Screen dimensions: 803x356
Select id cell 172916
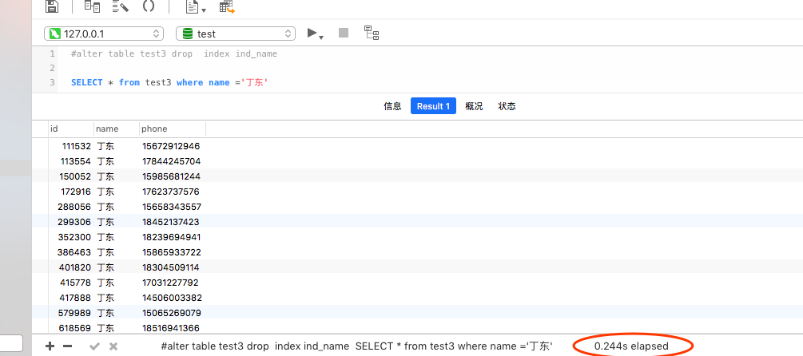point(76,192)
